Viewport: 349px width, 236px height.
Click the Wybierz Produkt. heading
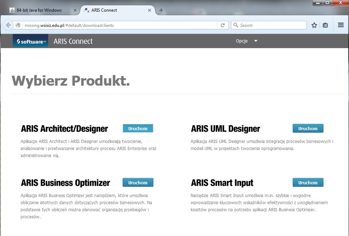pos(71,81)
